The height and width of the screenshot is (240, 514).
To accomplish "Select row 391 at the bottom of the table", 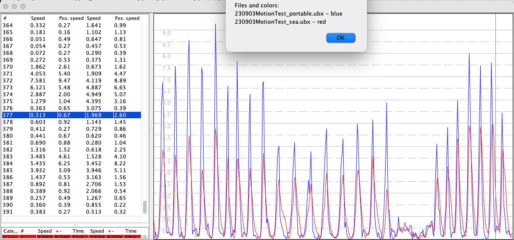I will (73, 212).
